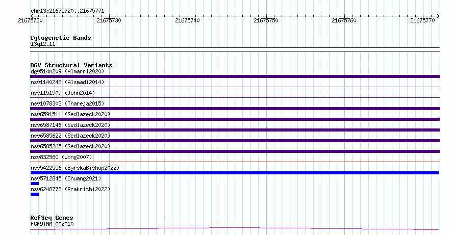Click the magenta FGF9 gene line
This screenshot has width=454, height=235.
235,229
